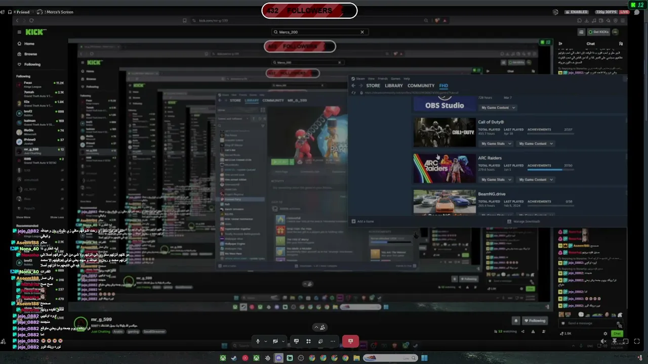Viewport: 648px width, 364px height.
Task: Switch to the STORE tab in Steam
Action: (x=373, y=85)
